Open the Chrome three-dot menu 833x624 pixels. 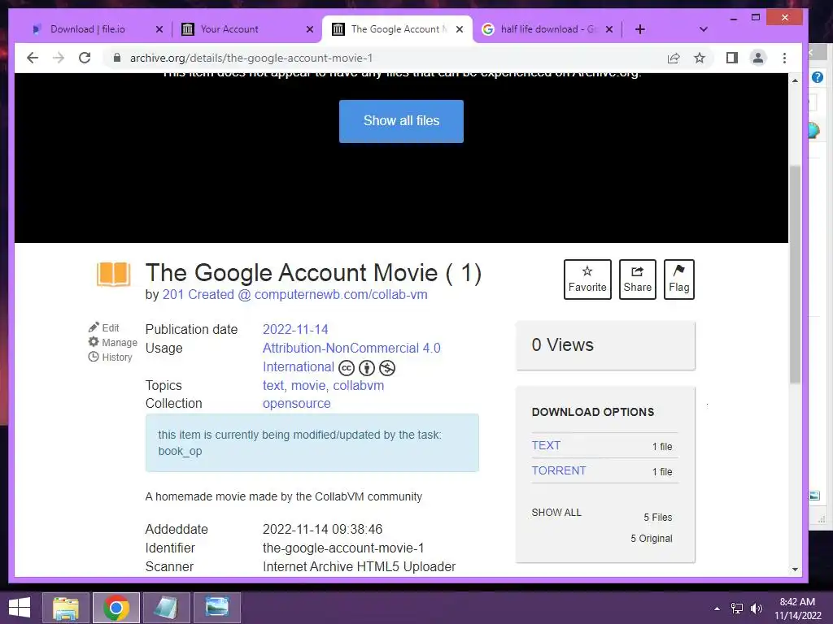(784, 58)
